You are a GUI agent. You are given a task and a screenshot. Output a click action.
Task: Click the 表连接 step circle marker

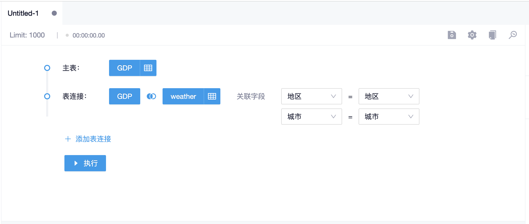point(47,96)
